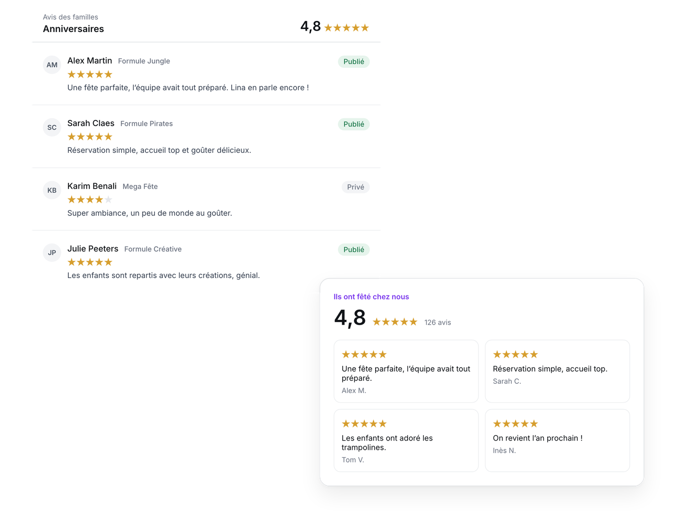Open the Tom V. trampolines review card
698x524 pixels.
click(x=406, y=441)
